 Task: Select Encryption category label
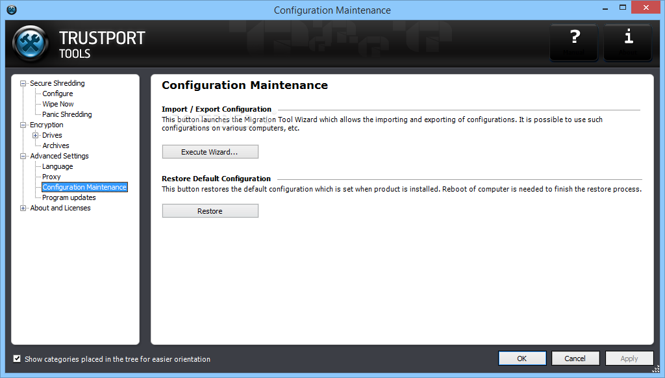pos(47,125)
